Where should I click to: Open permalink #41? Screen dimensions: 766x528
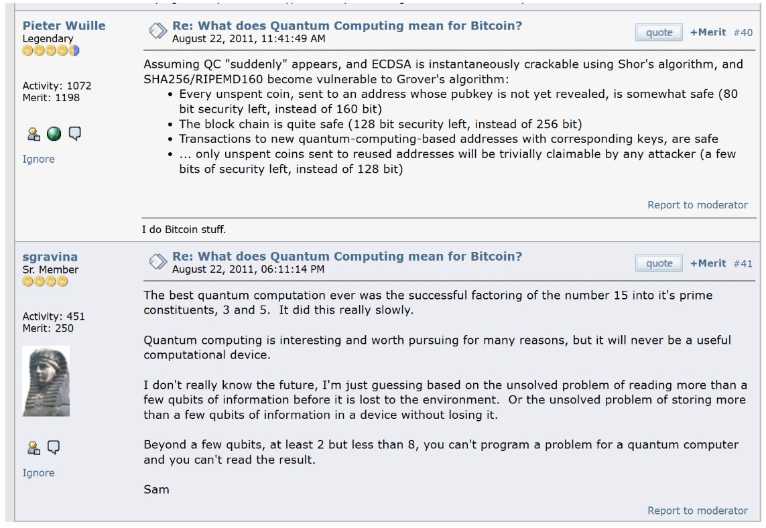point(743,263)
